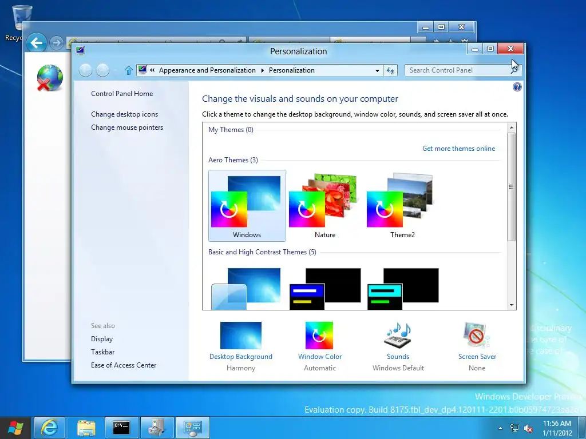Screen dimensions: 586x439
Task: Click the network icon in system tray
Action: [514, 428]
